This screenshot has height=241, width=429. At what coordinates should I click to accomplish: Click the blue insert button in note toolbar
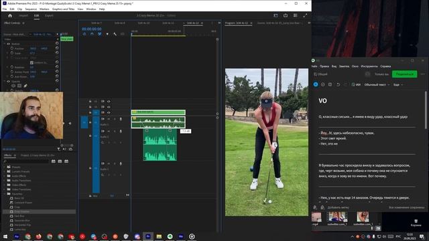316,85
